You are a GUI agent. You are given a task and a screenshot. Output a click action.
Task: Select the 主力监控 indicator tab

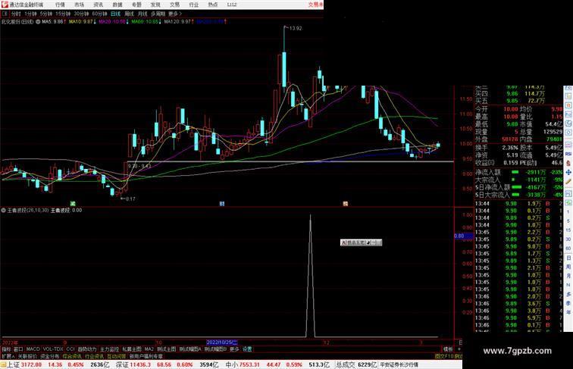109,349
